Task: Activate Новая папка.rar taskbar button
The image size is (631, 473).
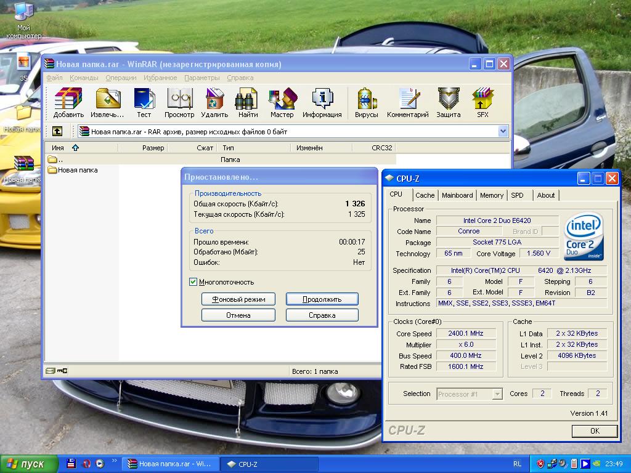Action: point(171,464)
